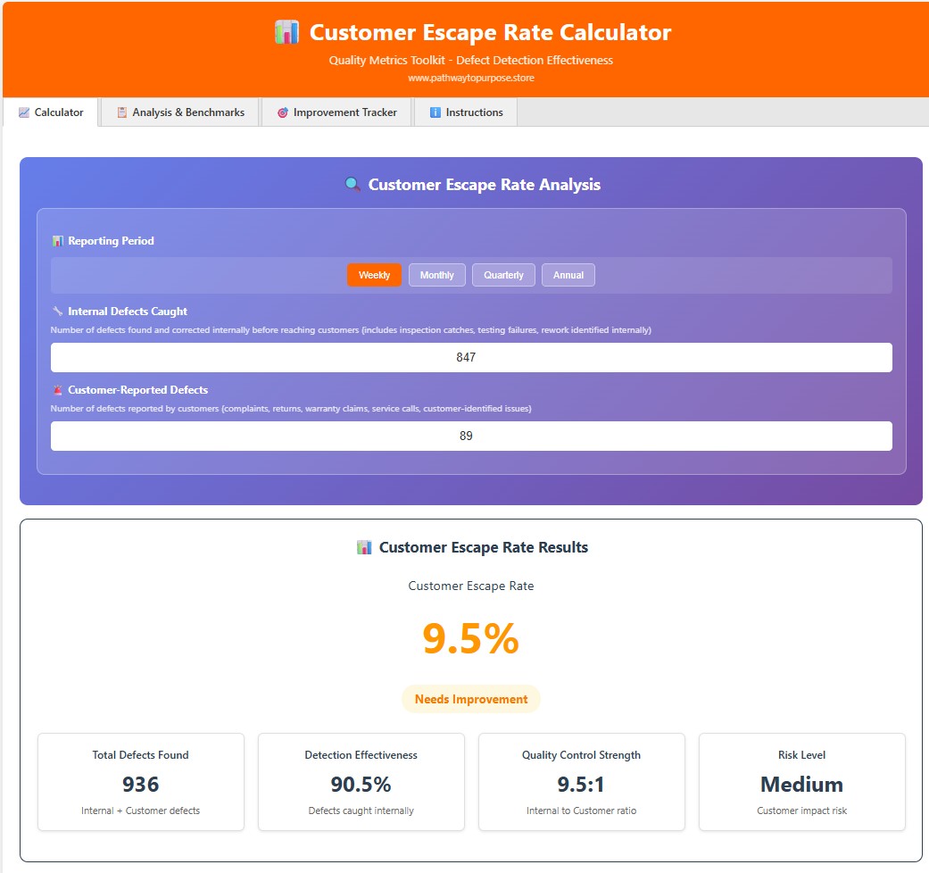Click the Needs Improvement status badge
Image resolution: width=929 pixels, height=873 pixels.
click(470, 699)
